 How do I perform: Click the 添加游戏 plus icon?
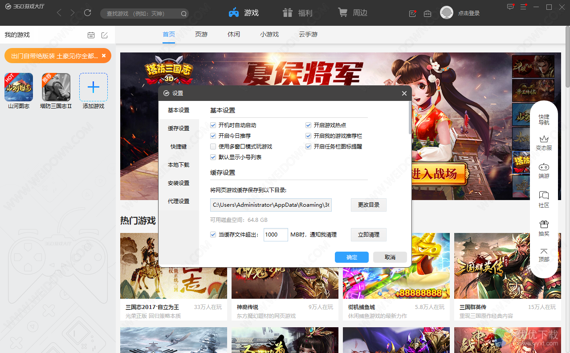coord(94,87)
